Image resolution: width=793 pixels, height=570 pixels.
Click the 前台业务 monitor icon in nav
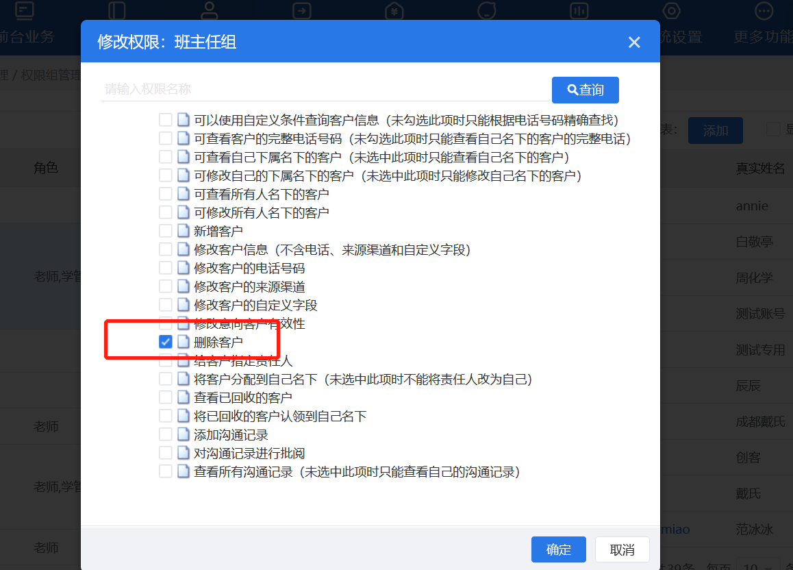click(x=24, y=11)
